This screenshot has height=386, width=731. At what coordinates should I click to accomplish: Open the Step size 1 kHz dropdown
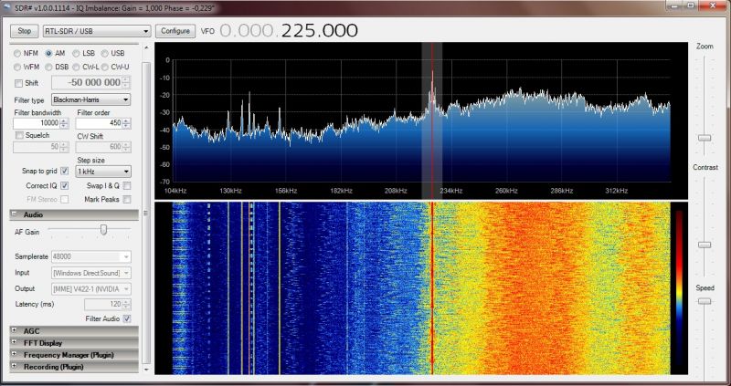pyautogui.click(x=103, y=172)
